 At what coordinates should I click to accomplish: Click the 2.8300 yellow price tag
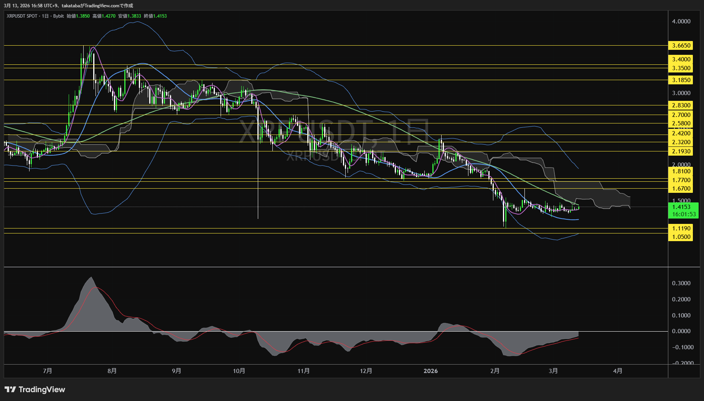(681, 105)
